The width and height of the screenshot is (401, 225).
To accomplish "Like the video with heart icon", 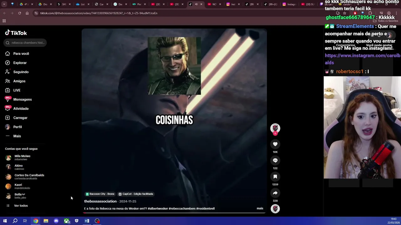I will point(275,144).
